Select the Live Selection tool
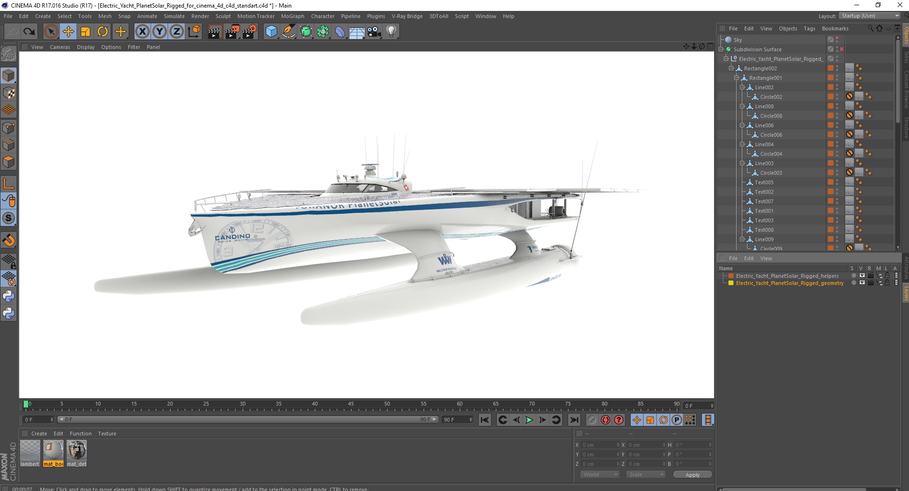The height and width of the screenshot is (491, 909). pyautogui.click(x=51, y=32)
